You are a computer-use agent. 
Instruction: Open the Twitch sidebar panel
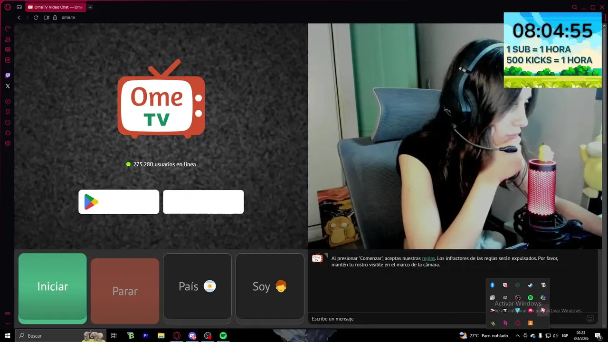point(8,76)
